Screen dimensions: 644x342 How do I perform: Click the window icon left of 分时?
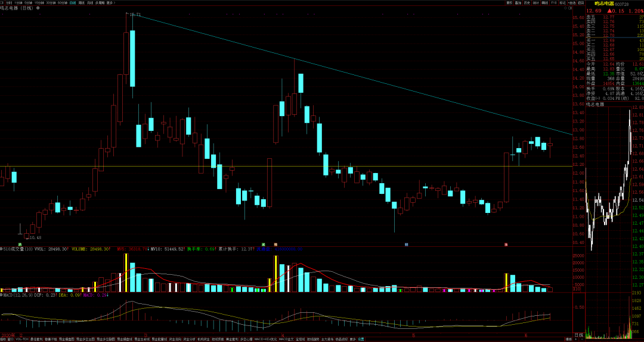tap(2, 2)
